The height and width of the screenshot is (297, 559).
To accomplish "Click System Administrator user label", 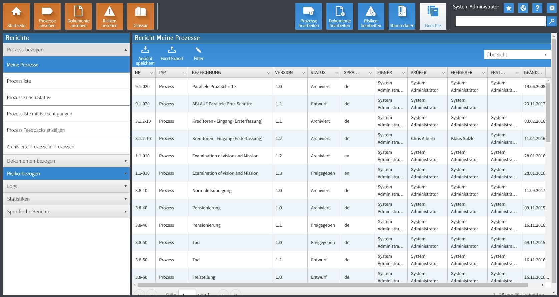I will tap(476, 7).
